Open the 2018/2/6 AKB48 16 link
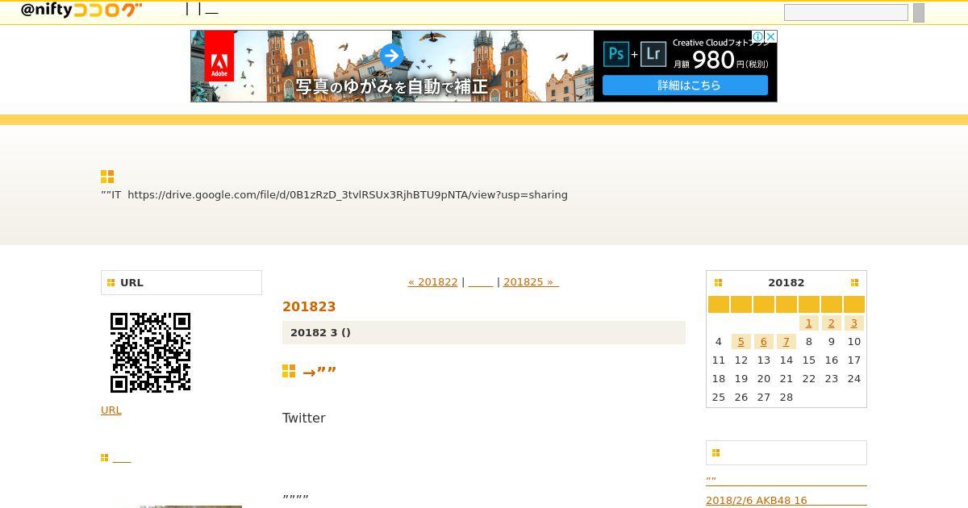 (757, 501)
